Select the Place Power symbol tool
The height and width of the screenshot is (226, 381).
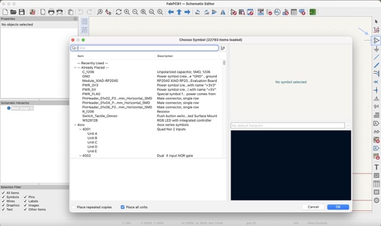[x=376, y=49]
